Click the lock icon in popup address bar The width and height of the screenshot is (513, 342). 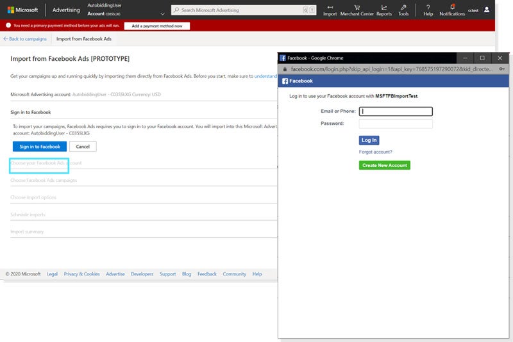click(285, 69)
